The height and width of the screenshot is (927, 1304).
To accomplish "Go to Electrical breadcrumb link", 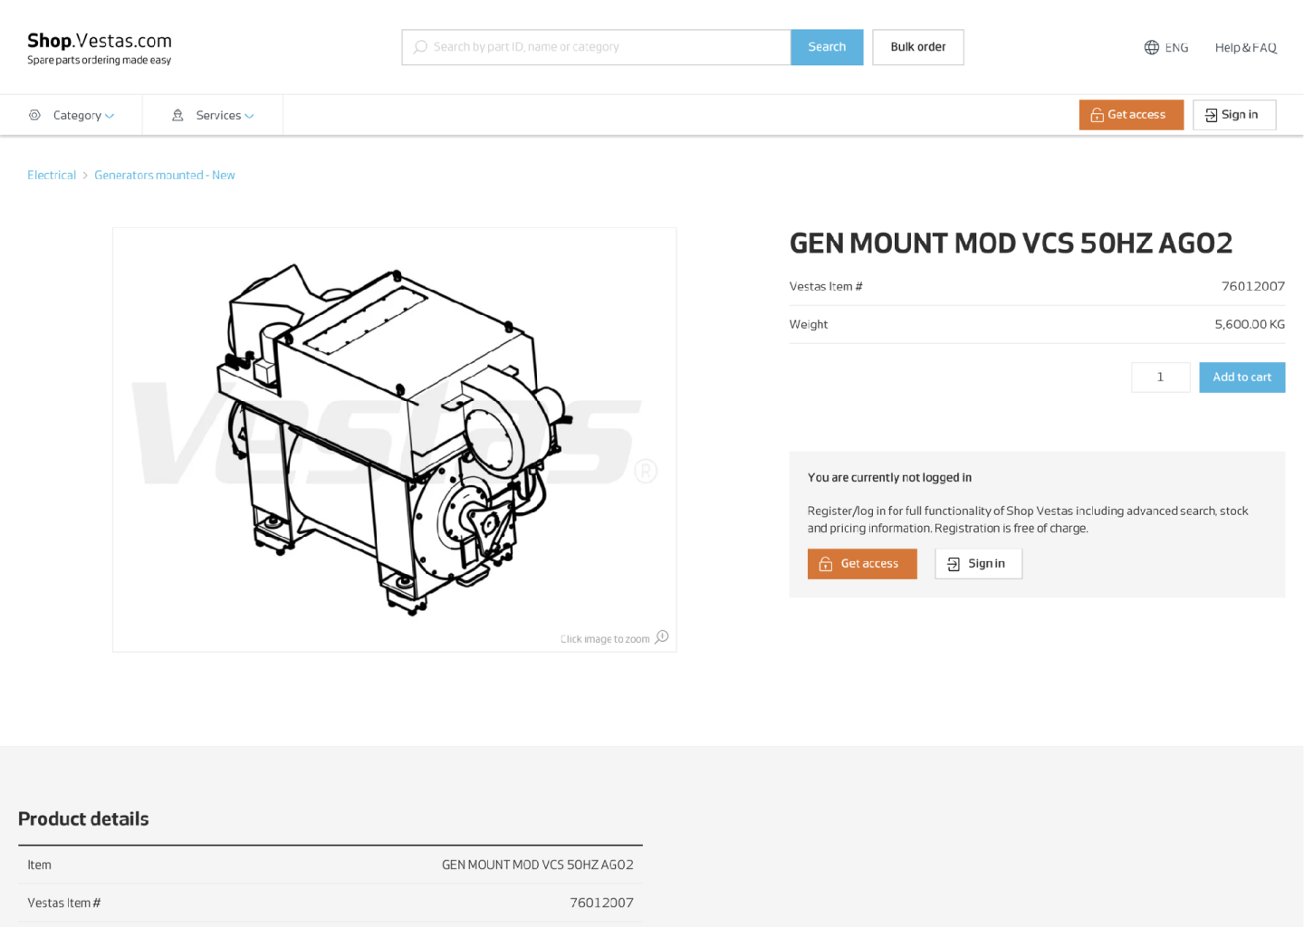I will 52,176.
